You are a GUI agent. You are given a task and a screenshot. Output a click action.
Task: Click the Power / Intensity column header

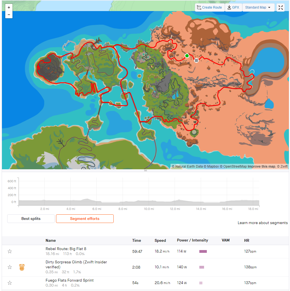(x=192, y=240)
